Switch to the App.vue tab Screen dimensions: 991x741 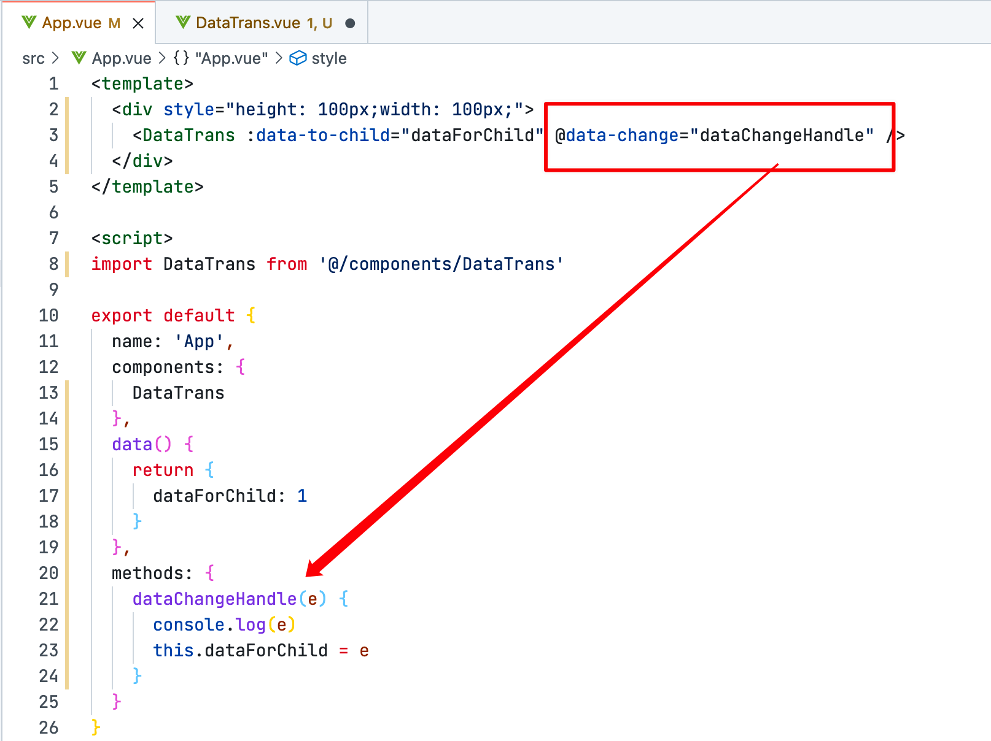[79, 23]
